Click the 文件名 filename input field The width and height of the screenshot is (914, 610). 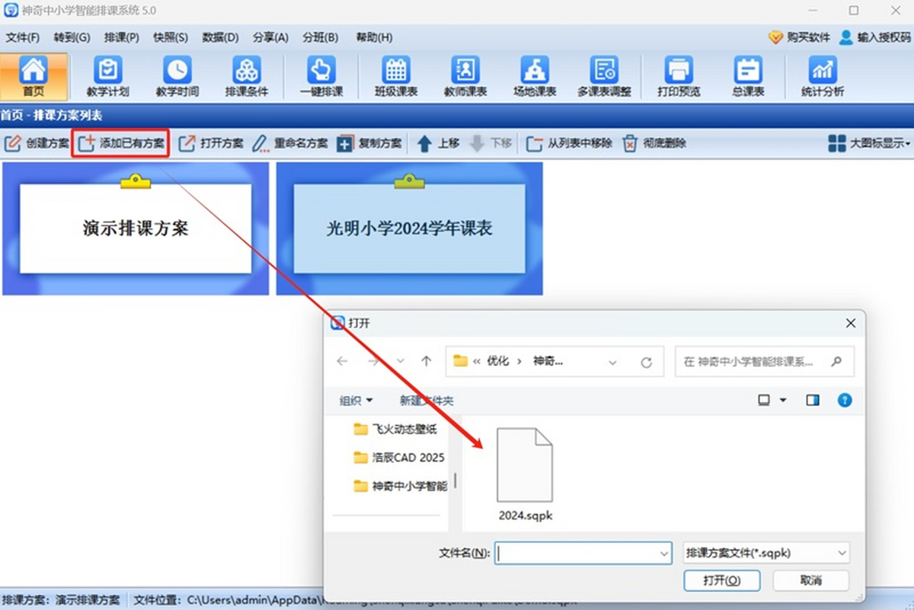(x=583, y=553)
